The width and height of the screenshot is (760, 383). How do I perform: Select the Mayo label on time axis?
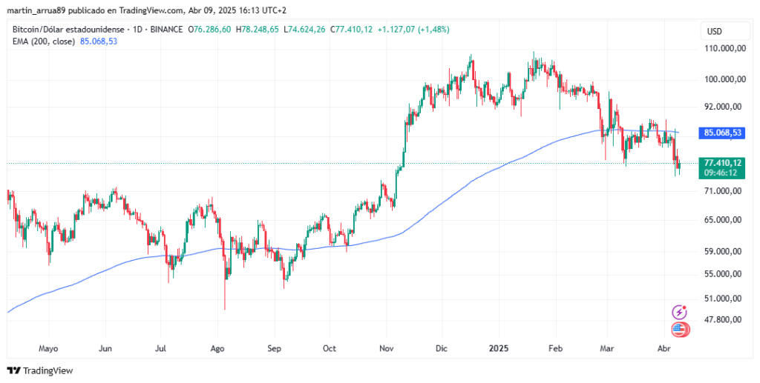click(x=48, y=347)
